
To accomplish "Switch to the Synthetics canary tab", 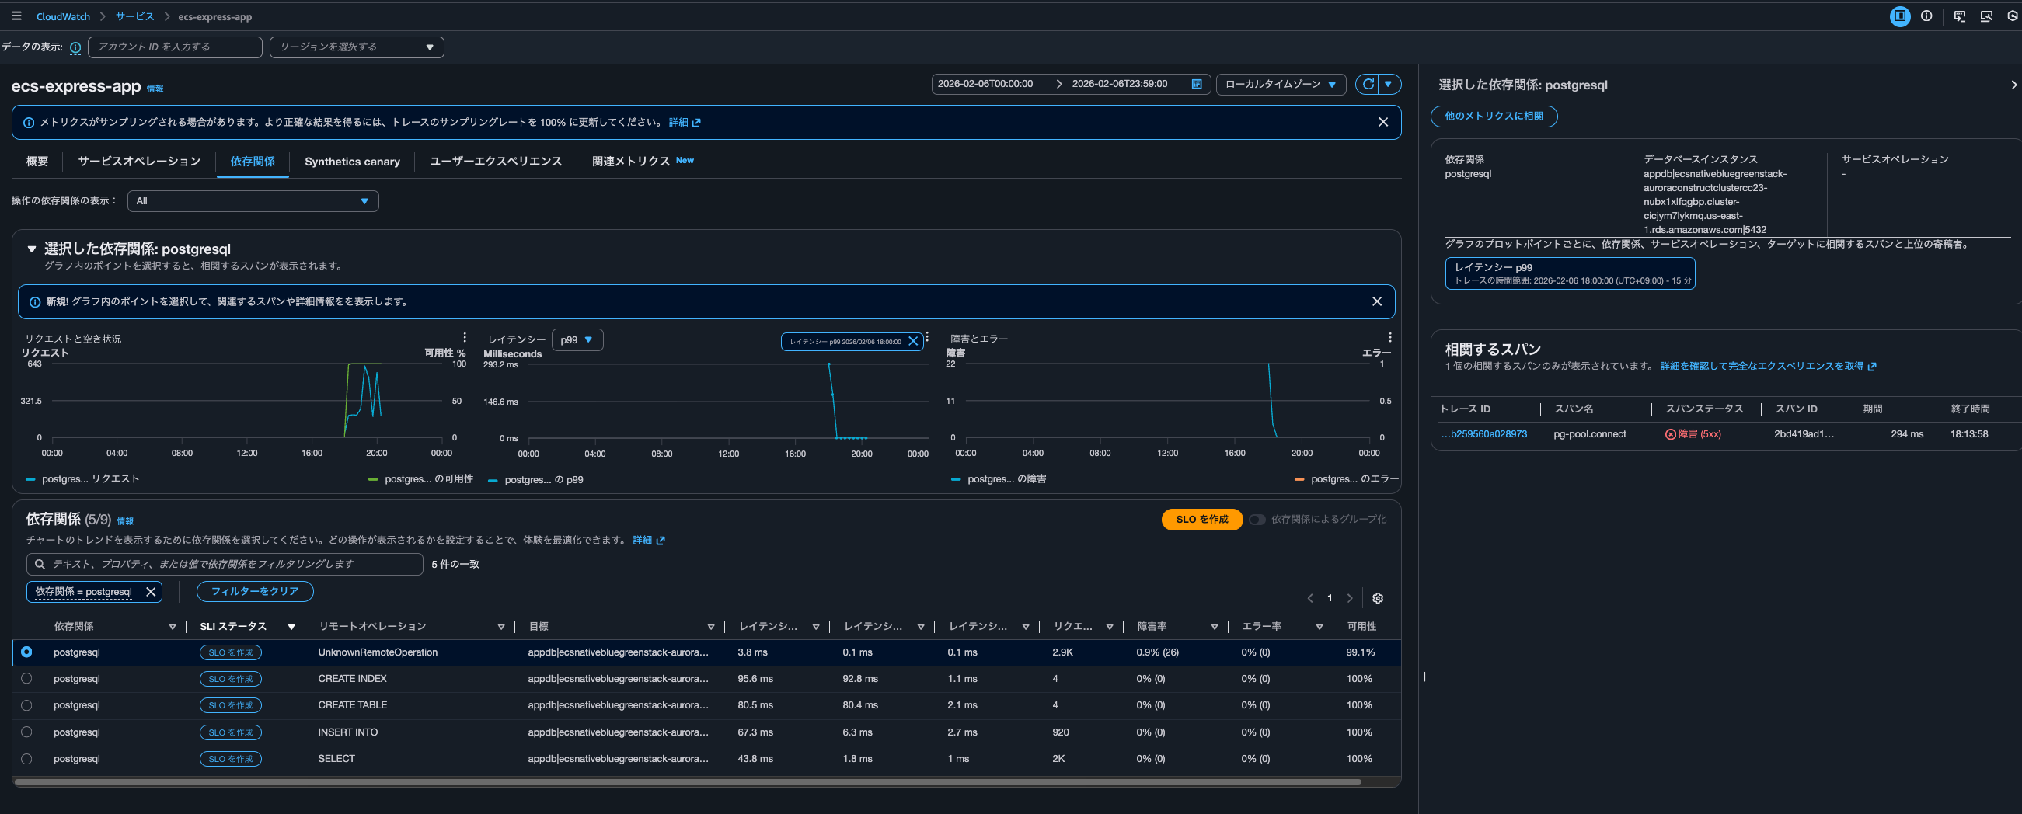I will tap(352, 162).
